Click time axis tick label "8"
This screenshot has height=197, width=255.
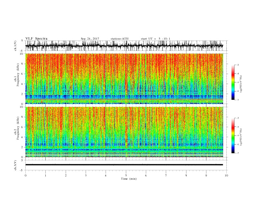pos(186,175)
